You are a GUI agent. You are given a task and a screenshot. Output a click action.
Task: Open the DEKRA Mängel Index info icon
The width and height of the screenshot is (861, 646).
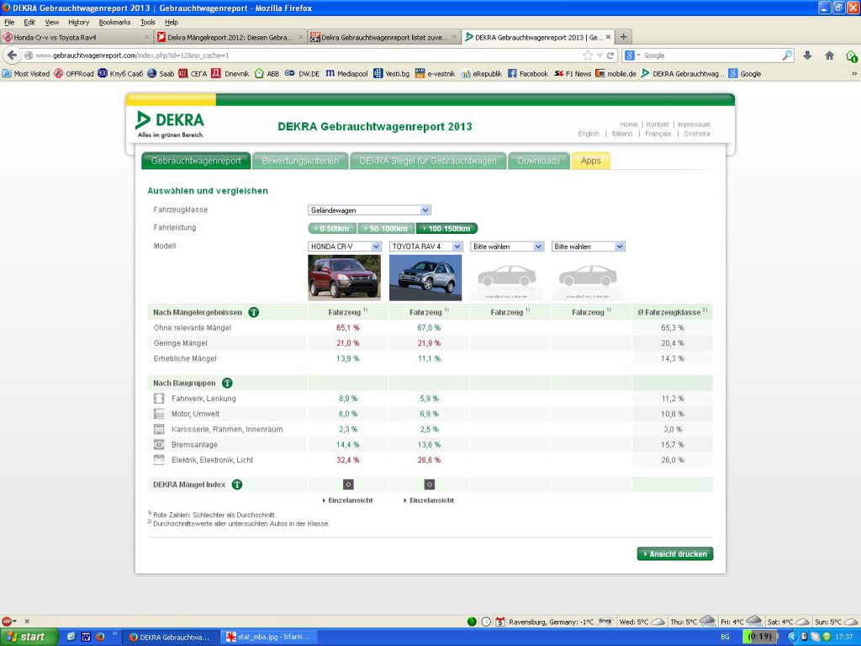click(x=237, y=484)
